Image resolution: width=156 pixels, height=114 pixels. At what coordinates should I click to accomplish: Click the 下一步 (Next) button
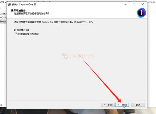tap(122, 105)
